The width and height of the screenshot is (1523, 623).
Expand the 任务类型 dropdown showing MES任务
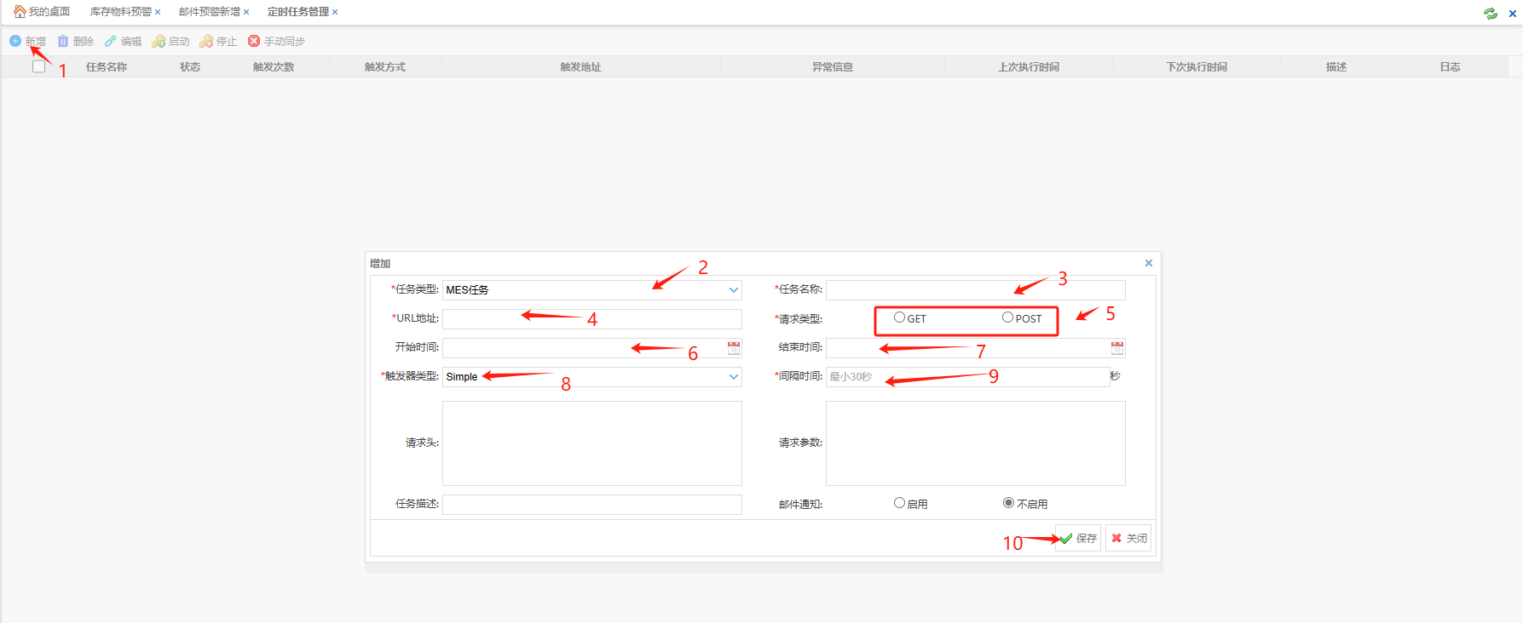pos(733,290)
